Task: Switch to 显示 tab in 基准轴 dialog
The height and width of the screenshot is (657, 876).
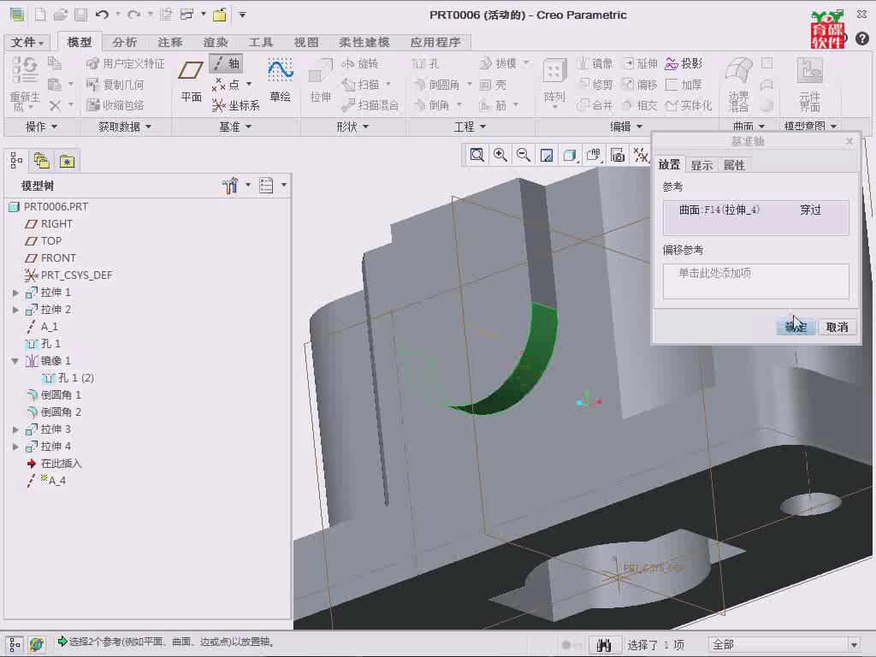Action: 701,165
